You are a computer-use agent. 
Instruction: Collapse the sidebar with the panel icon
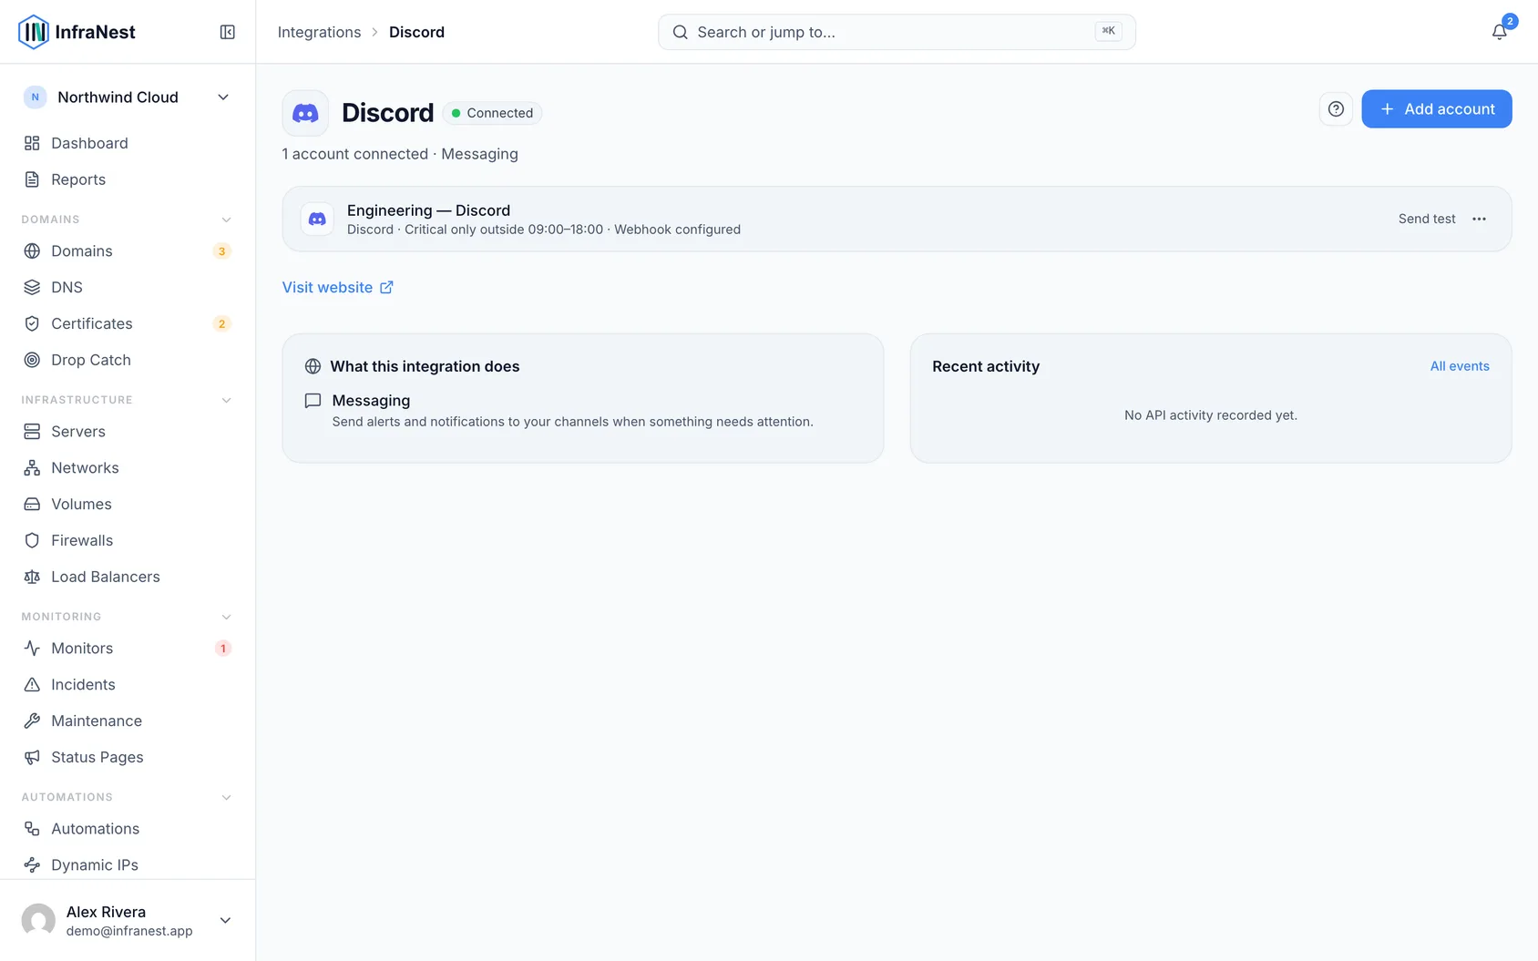(228, 32)
